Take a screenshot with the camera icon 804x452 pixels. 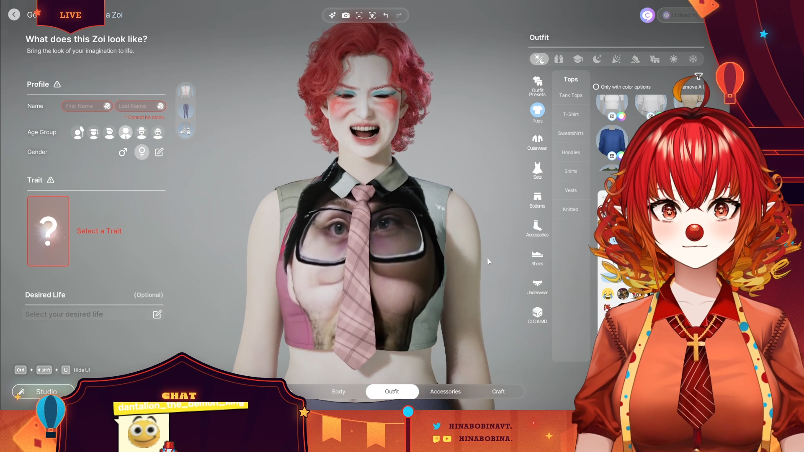pos(345,15)
